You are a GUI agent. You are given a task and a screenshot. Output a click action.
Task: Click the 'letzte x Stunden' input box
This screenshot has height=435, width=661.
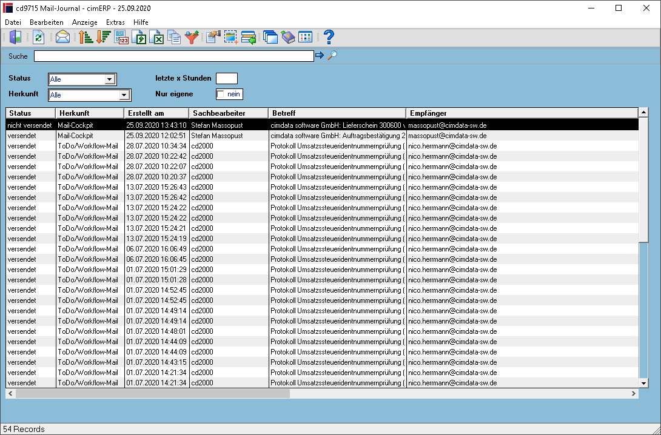pyautogui.click(x=227, y=79)
